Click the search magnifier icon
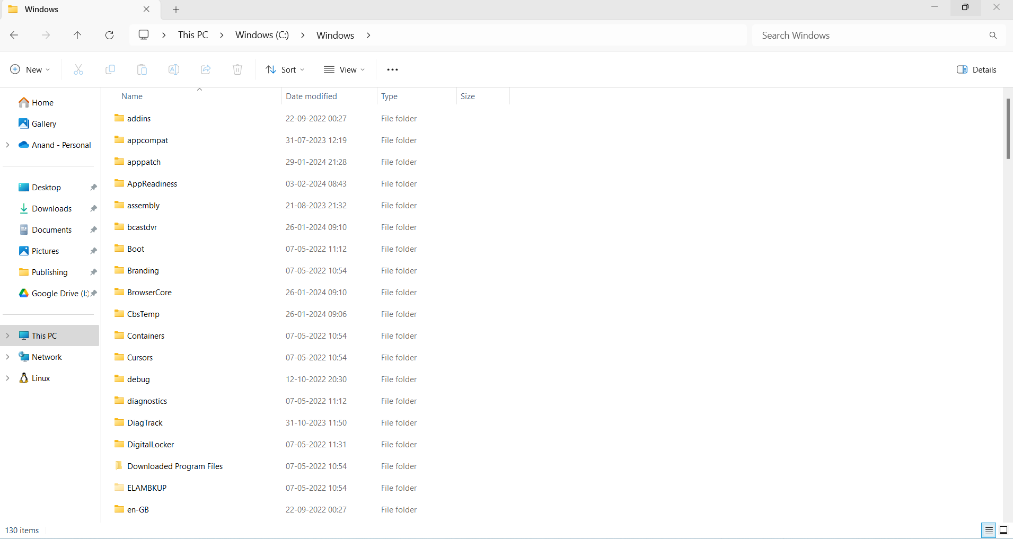The height and width of the screenshot is (539, 1013). [x=993, y=35]
